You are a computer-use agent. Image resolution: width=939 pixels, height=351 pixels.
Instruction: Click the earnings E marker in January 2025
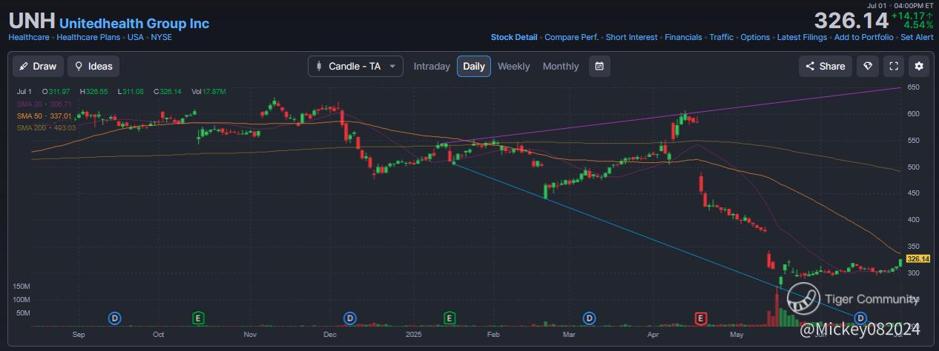[449, 318]
